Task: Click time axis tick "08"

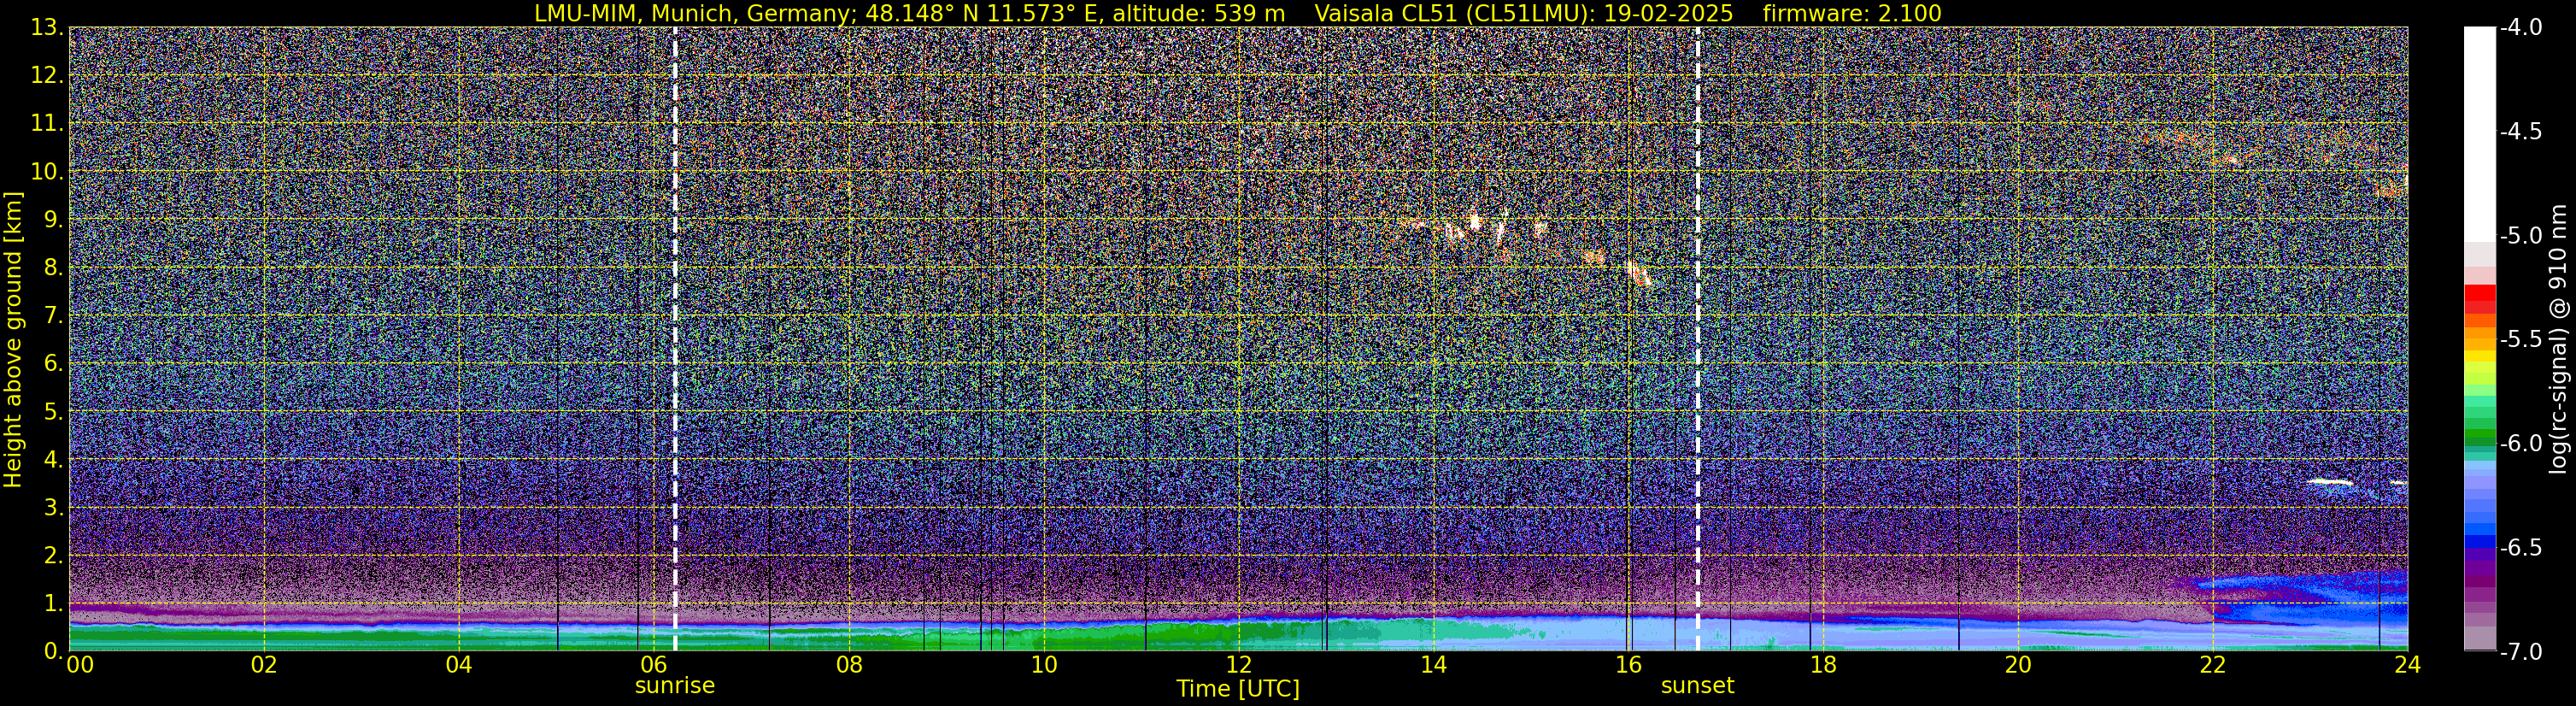Action: 848,665
